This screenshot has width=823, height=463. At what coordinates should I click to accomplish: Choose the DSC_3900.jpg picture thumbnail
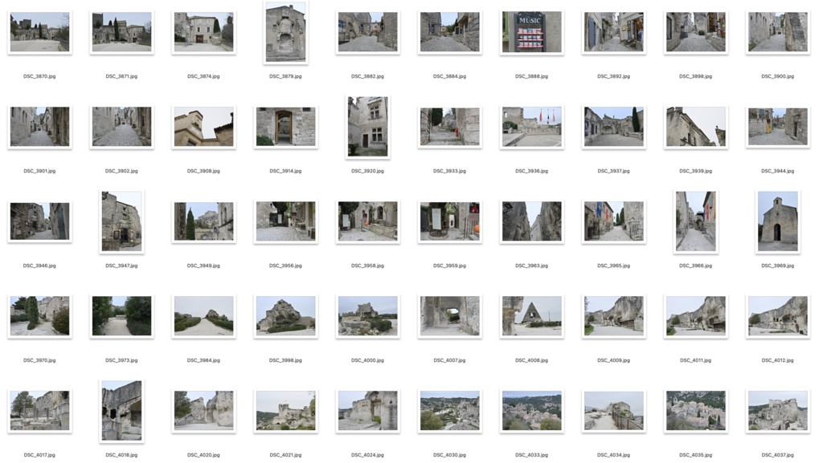[x=778, y=32]
